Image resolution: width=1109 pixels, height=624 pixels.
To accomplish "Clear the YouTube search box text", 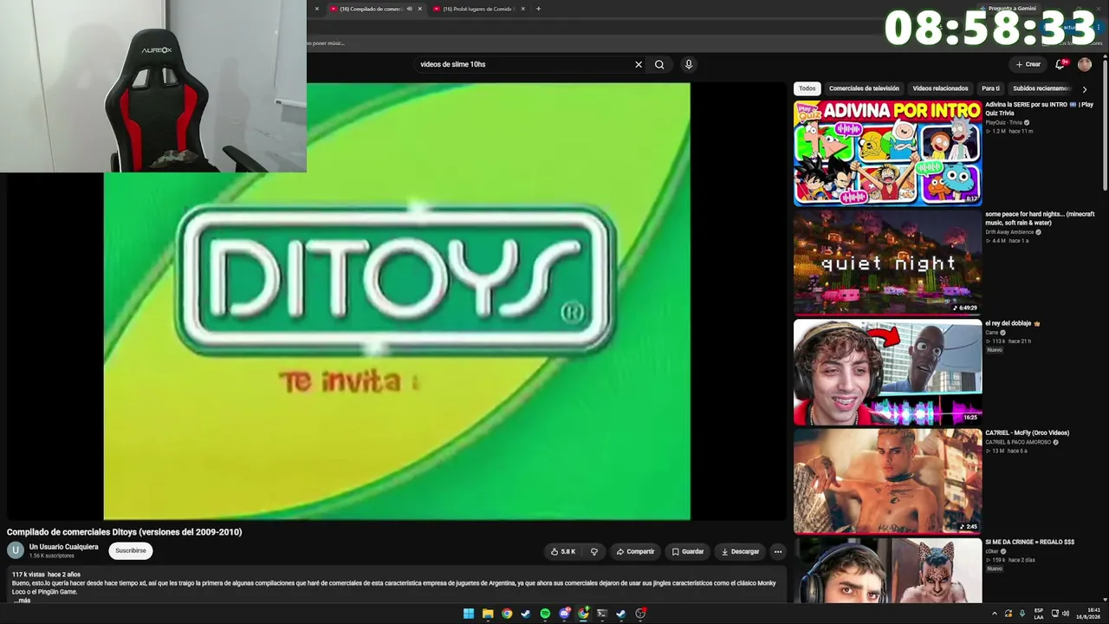I will [x=639, y=64].
